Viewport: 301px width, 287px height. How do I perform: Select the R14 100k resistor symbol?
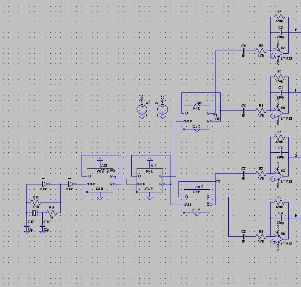pos(36,202)
